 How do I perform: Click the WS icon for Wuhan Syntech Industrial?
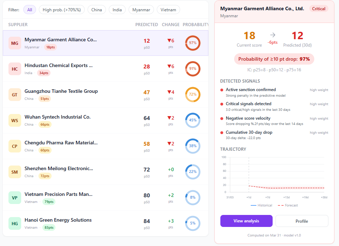click(x=14, y=120)
